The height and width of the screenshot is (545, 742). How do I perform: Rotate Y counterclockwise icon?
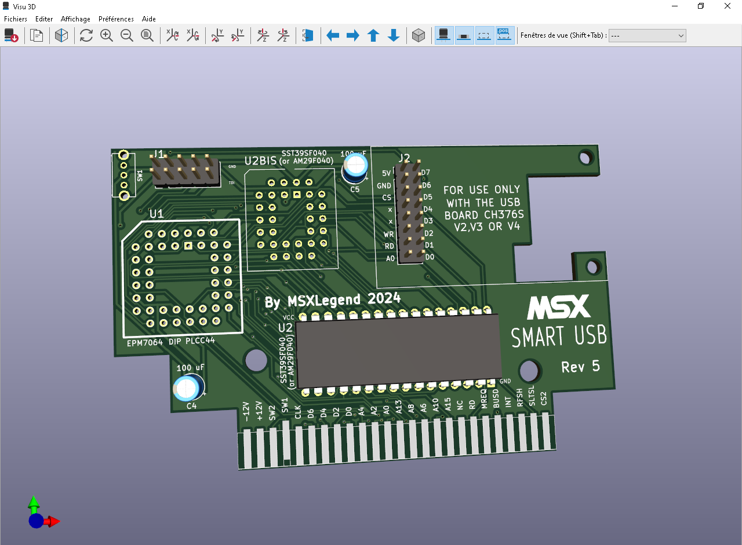[238, 35]
